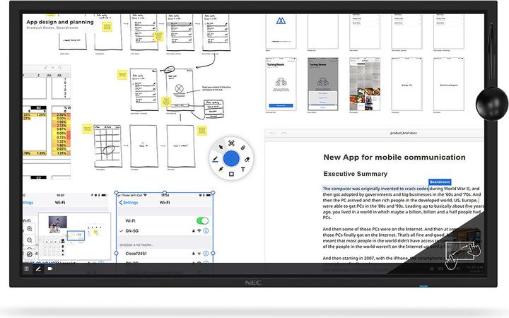Select the pointer arrow tool in radial menu
Viewport: 509px width, 318px height.
(219, 147)
